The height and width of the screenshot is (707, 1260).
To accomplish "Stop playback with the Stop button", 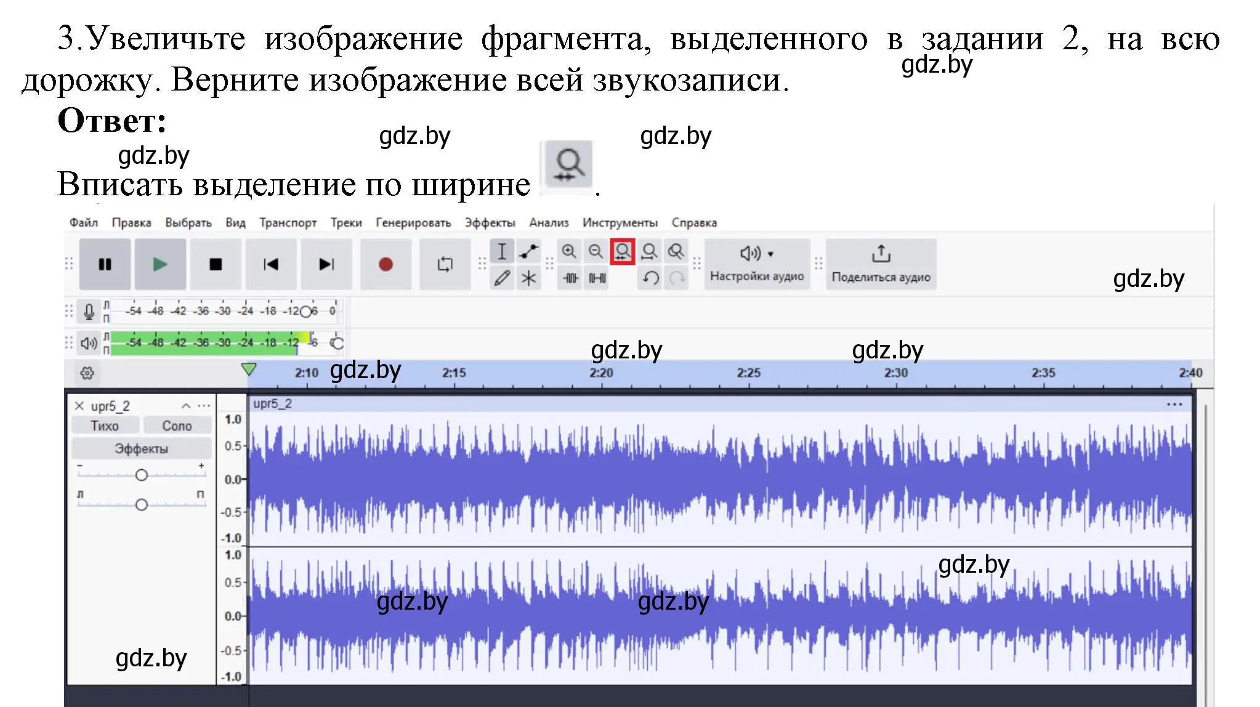I will coord(216,264).
